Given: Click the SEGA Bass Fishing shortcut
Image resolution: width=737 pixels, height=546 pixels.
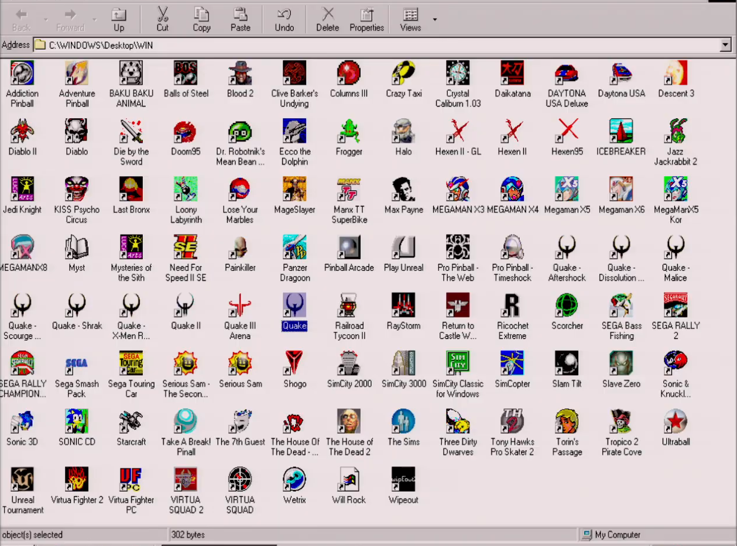Looking at the screenshot, I should tap(621, 305).
